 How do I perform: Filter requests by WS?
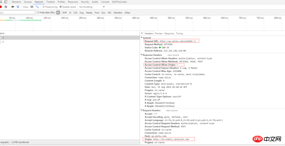[109, 12]
